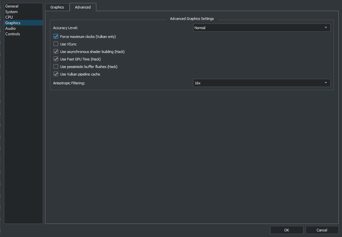Toggle Use Vulkan pipeline cache checkbox
342x237 pixels.
(x=56, y=74)
